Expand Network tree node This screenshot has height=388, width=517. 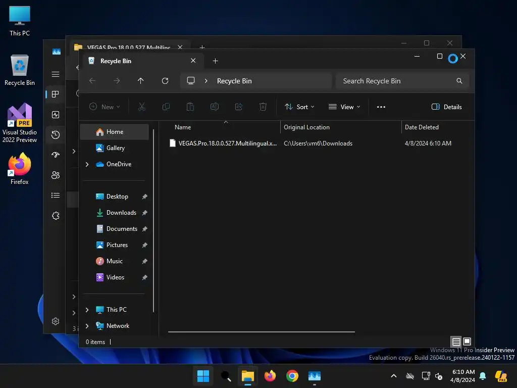pos(87,326)
